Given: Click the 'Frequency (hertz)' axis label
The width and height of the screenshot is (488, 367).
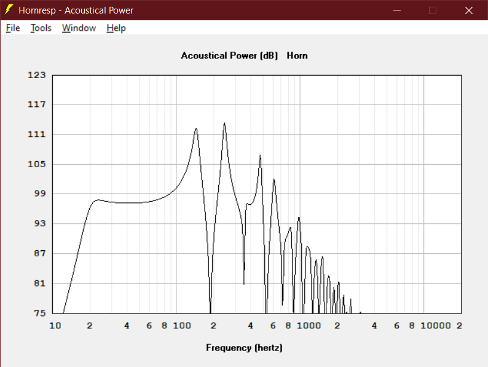Looking at the screenshot, I should (245, 348).
